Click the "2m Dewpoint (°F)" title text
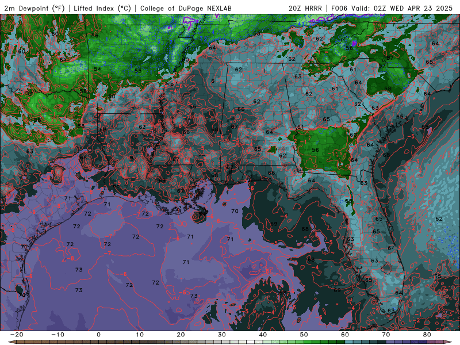The height and width of the screenshot is (345, 460). click(x=34, y=9)
